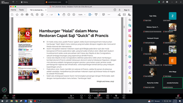Toggle Video on in Zoom
This screenshot has width=183, height=103.
(x=14, y=96)
